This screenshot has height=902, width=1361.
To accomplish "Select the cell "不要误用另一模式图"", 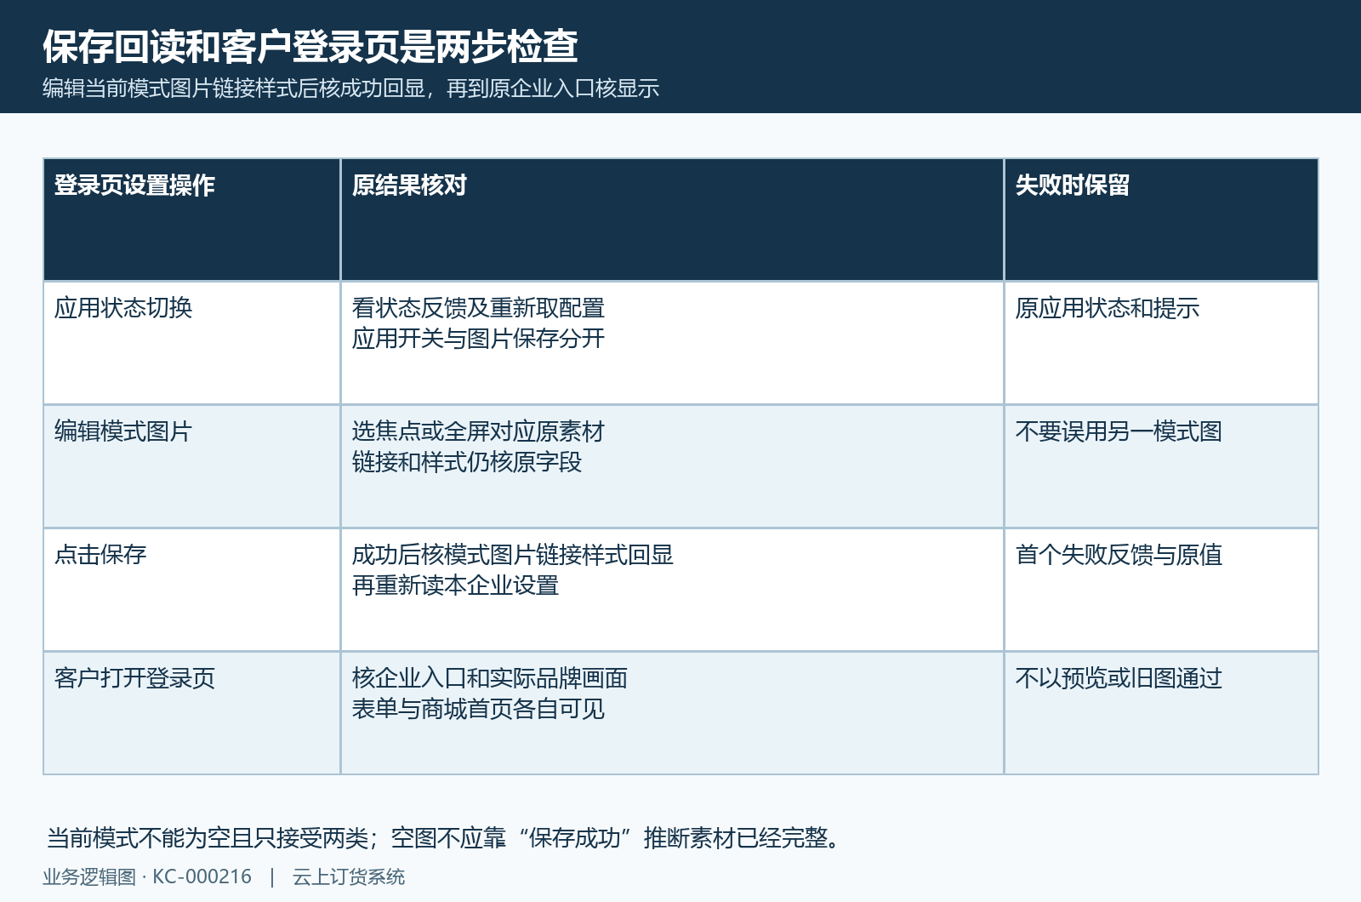I will (x=1161, y=466).
